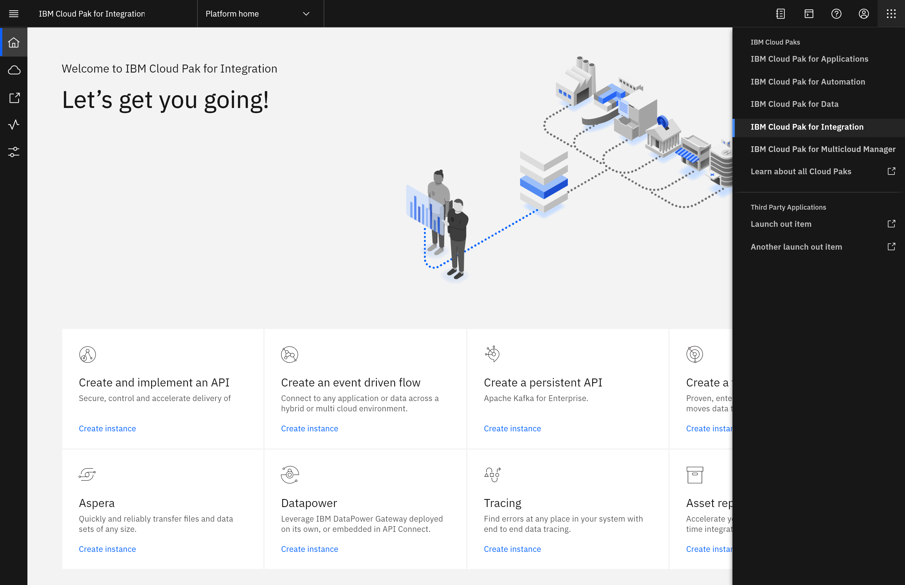905x585 pixels.
Task: Click Apache Kafka for Enterprise description
Action: (536, 398)
